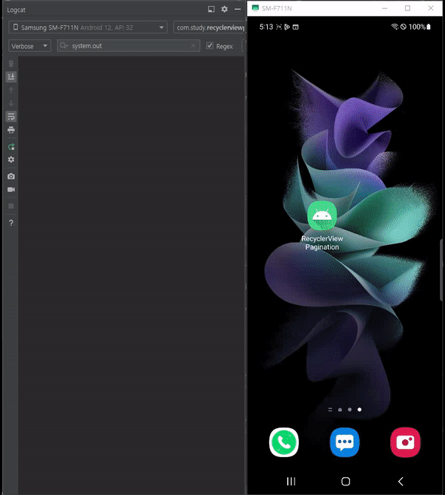The width and height of the screenshot is (445, 495).
Task: Tap the Back navigation button
Action: coord(400,482)
